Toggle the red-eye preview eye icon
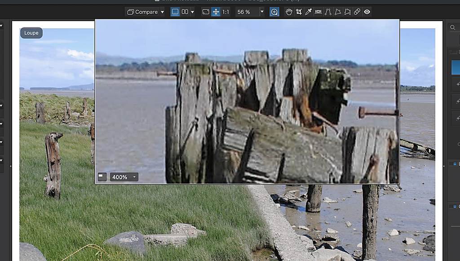This screenshot has height=261, width=460. pos(367,12)
